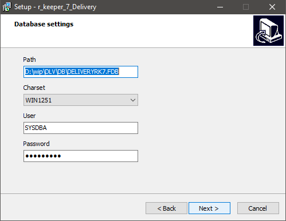The image size is (286, 221).
Task: Proceed with the Next button
Action: [209, 208]
